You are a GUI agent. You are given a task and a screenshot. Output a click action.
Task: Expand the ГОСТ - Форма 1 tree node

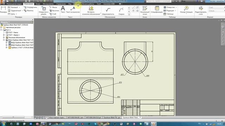coord(4,35)
